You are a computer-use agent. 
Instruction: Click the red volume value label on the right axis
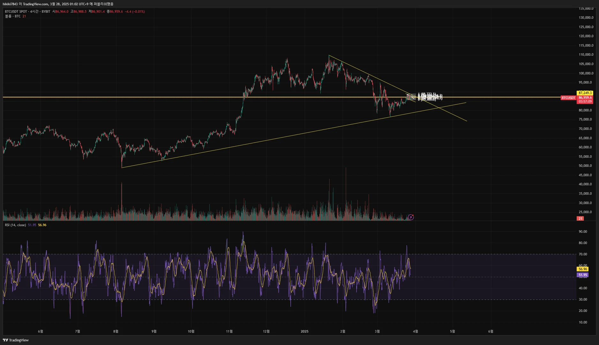click(x=580, y=218)
